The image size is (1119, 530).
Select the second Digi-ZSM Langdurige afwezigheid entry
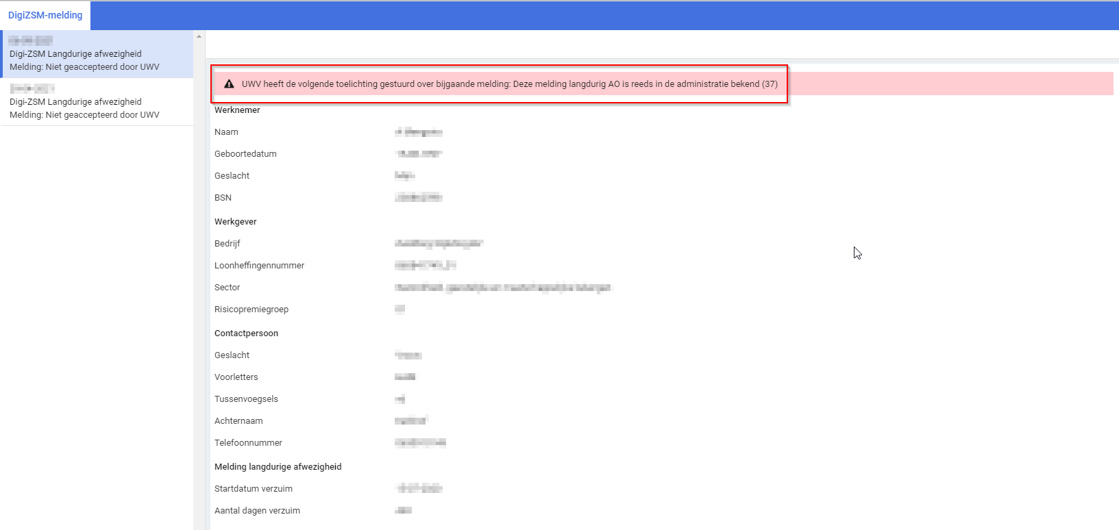[96, 102]
